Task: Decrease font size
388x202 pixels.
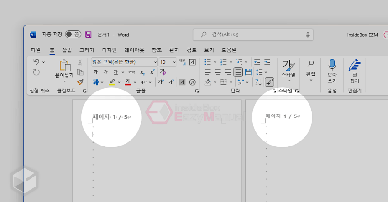Action: coord(172,81)
